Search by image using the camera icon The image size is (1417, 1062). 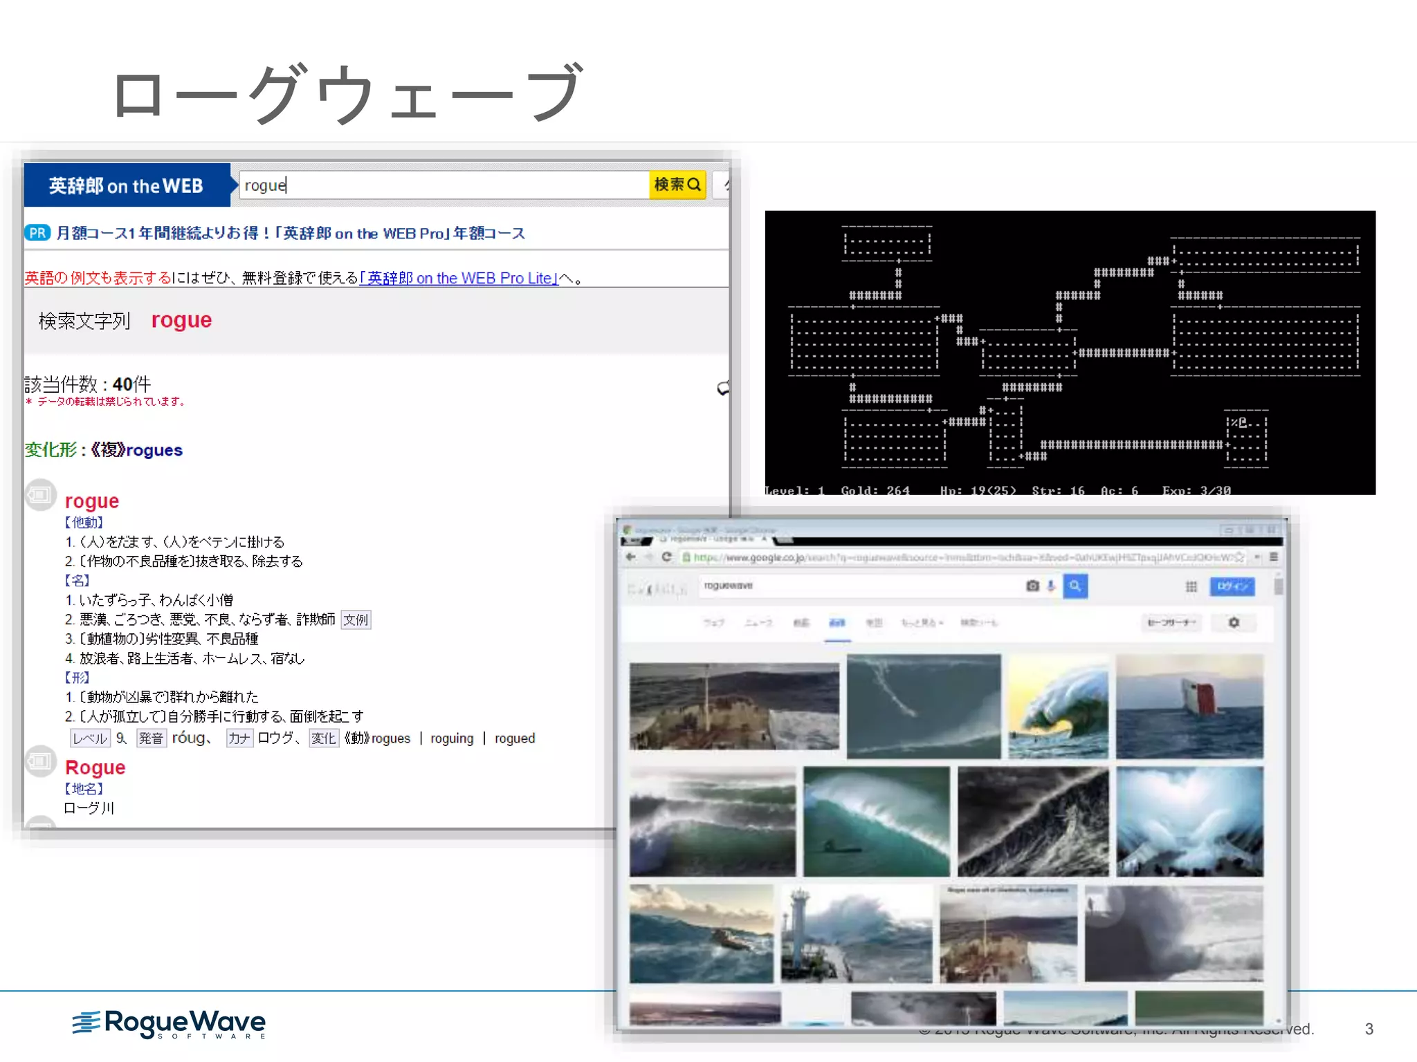click(x=1032, y=586)
